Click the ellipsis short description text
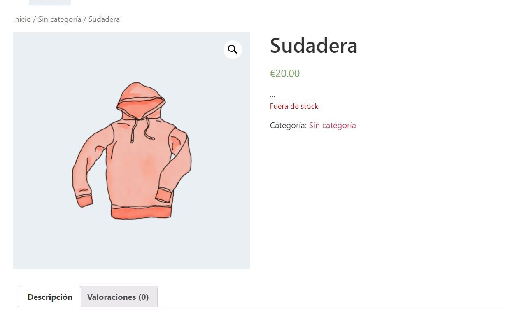Viewport: 517px width, 311px height. tap(272, 96)
